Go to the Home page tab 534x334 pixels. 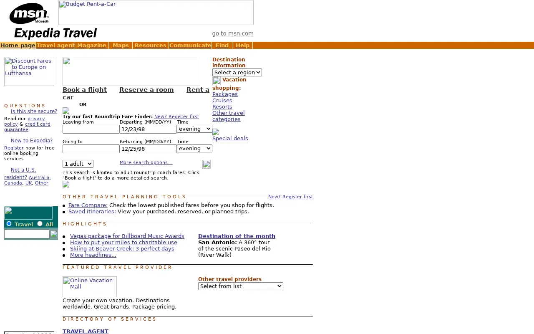click(x=18, y=46)
